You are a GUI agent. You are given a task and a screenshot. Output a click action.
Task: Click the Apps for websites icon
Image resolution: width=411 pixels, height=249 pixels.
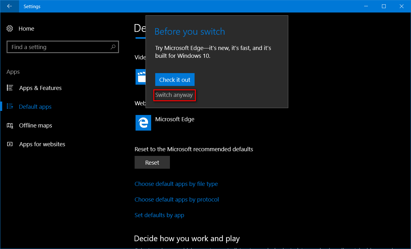10,144
